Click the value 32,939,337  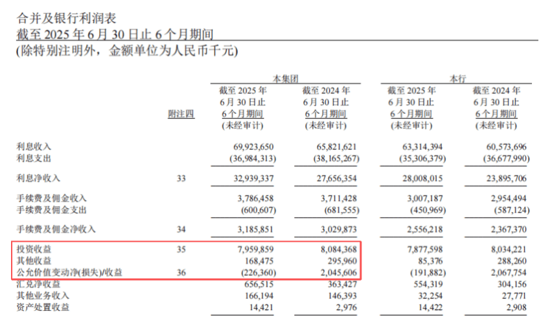(254, 178)
